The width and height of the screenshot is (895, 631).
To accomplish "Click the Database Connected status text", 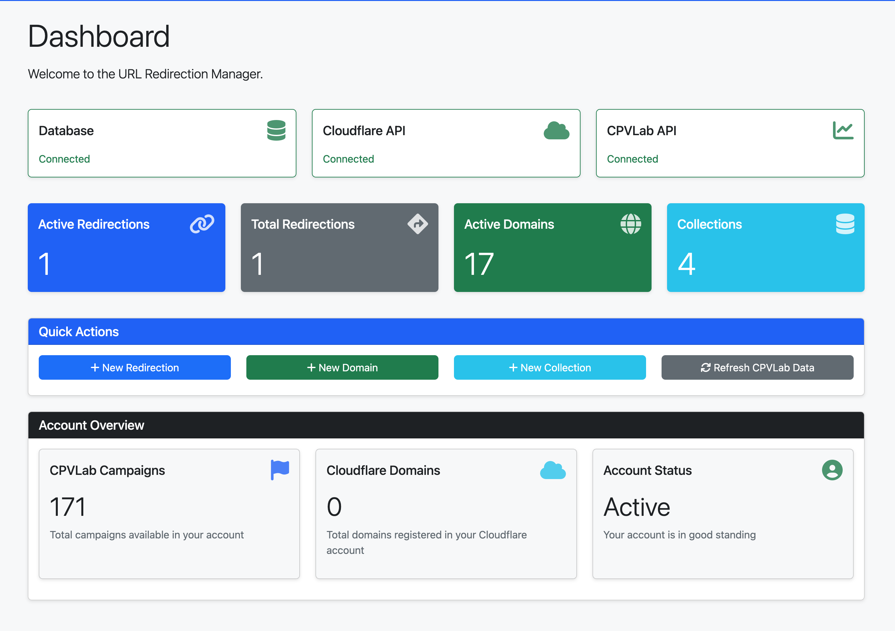I will click(x=64, y=159).
